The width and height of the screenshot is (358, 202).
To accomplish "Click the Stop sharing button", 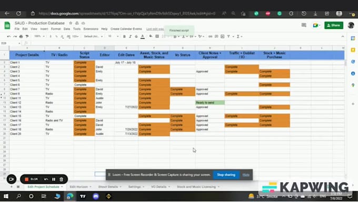I will click(226, 175).
